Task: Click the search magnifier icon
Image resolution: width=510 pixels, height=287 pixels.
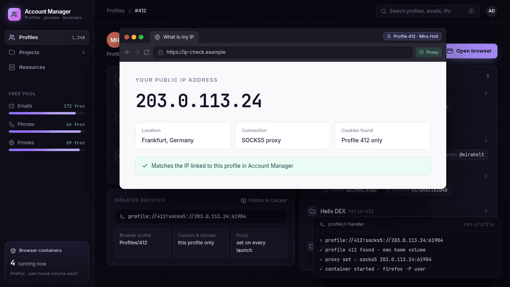Action: [x=384, y=11]
